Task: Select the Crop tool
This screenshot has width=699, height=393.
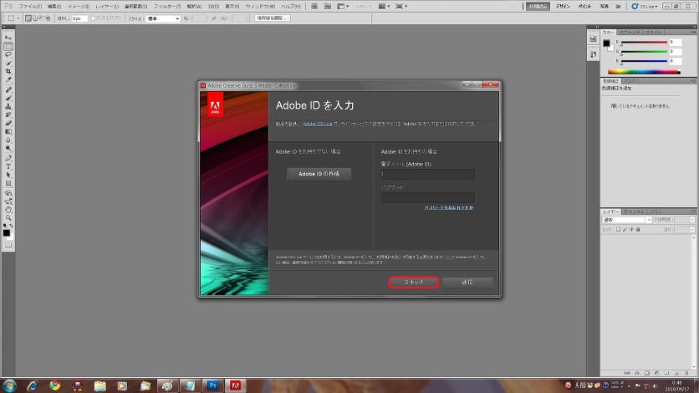Action: [x=8, y=72]
